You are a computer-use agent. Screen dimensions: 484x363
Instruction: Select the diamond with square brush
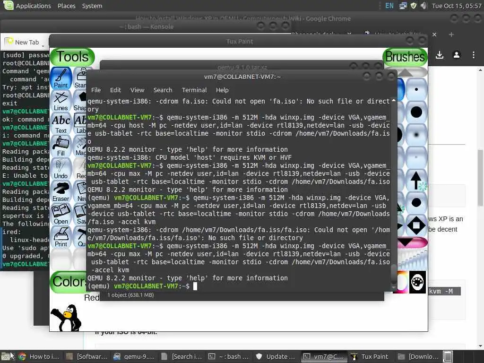tap(416, 225)
